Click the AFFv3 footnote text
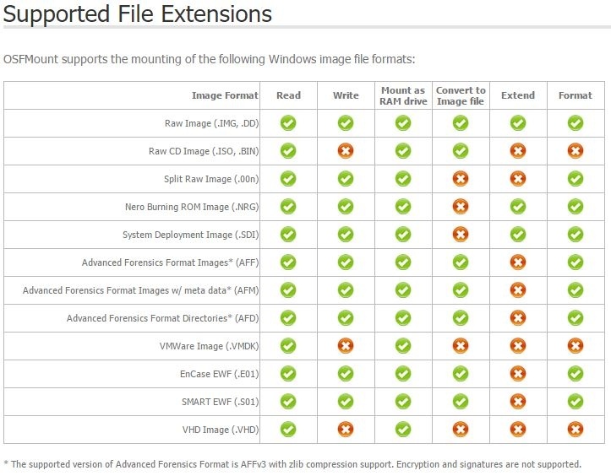 click(x=292, y=464)
